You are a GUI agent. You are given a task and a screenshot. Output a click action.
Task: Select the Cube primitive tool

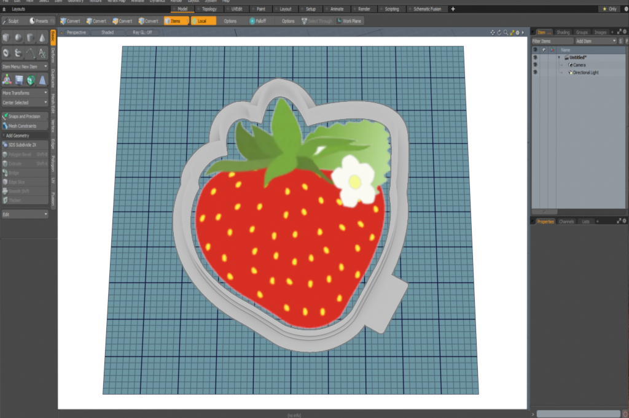pos(7,38)
